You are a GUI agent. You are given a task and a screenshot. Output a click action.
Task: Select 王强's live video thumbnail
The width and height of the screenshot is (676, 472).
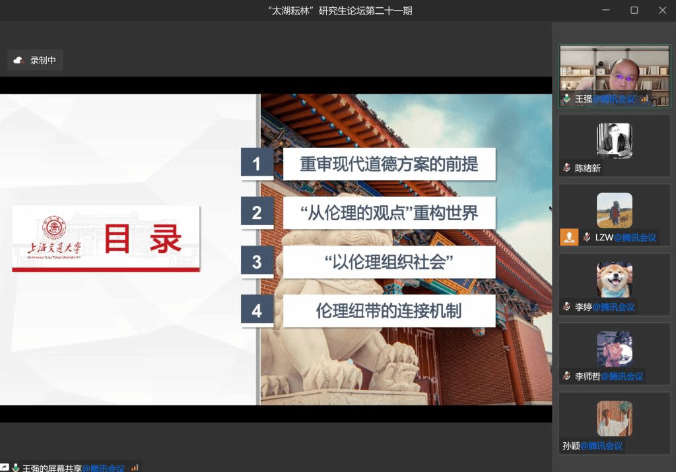tap(614, 75)
